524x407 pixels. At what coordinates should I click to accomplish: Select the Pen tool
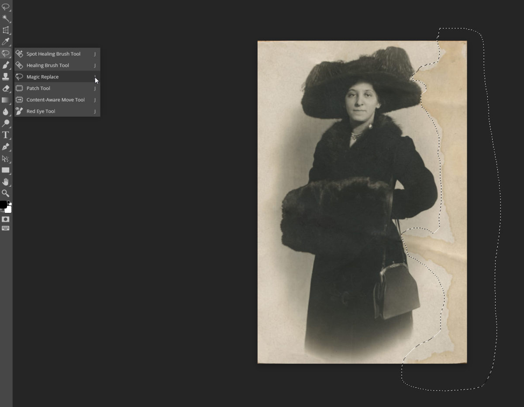[x=6, y=147]
